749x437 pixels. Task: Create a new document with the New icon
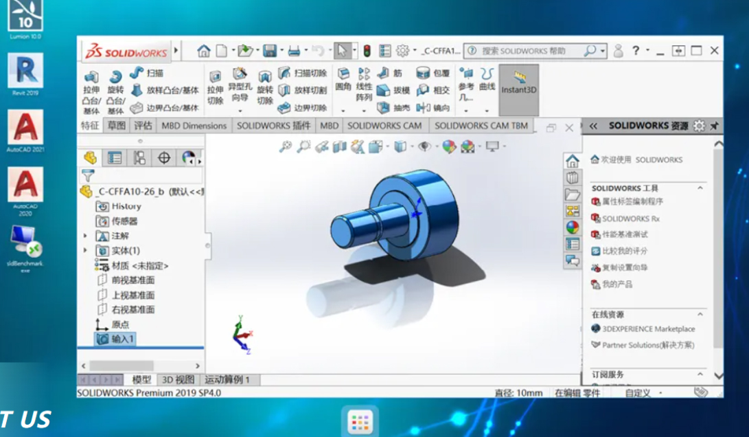pos(221,51)
